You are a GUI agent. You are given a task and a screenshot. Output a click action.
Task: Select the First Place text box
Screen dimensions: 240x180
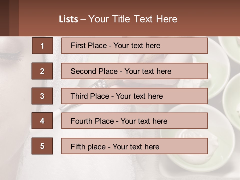click(x=134, y=46)
